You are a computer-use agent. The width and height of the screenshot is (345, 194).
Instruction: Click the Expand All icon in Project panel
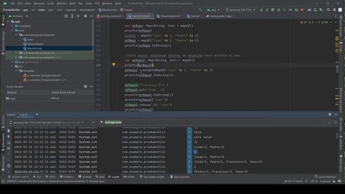(72, 16)
